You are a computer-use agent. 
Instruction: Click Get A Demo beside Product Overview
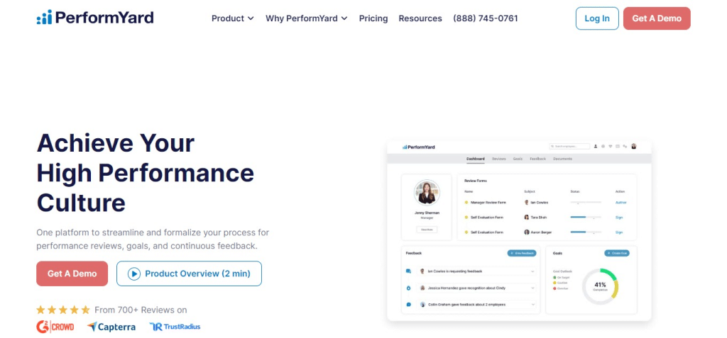[x=72, y=274]
